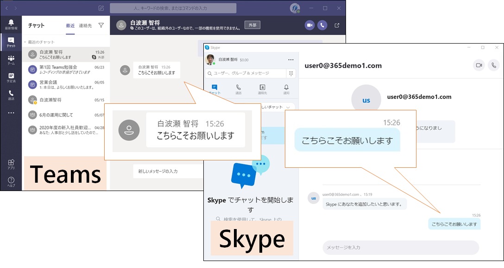The width and height of the screenshot is (504, 268).
Task: Click Teams new message input box
Action: 169,171
